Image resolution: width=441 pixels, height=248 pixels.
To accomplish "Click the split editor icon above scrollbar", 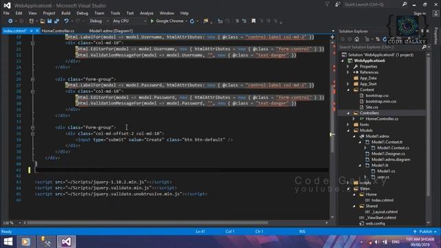I will click(332, 37).
